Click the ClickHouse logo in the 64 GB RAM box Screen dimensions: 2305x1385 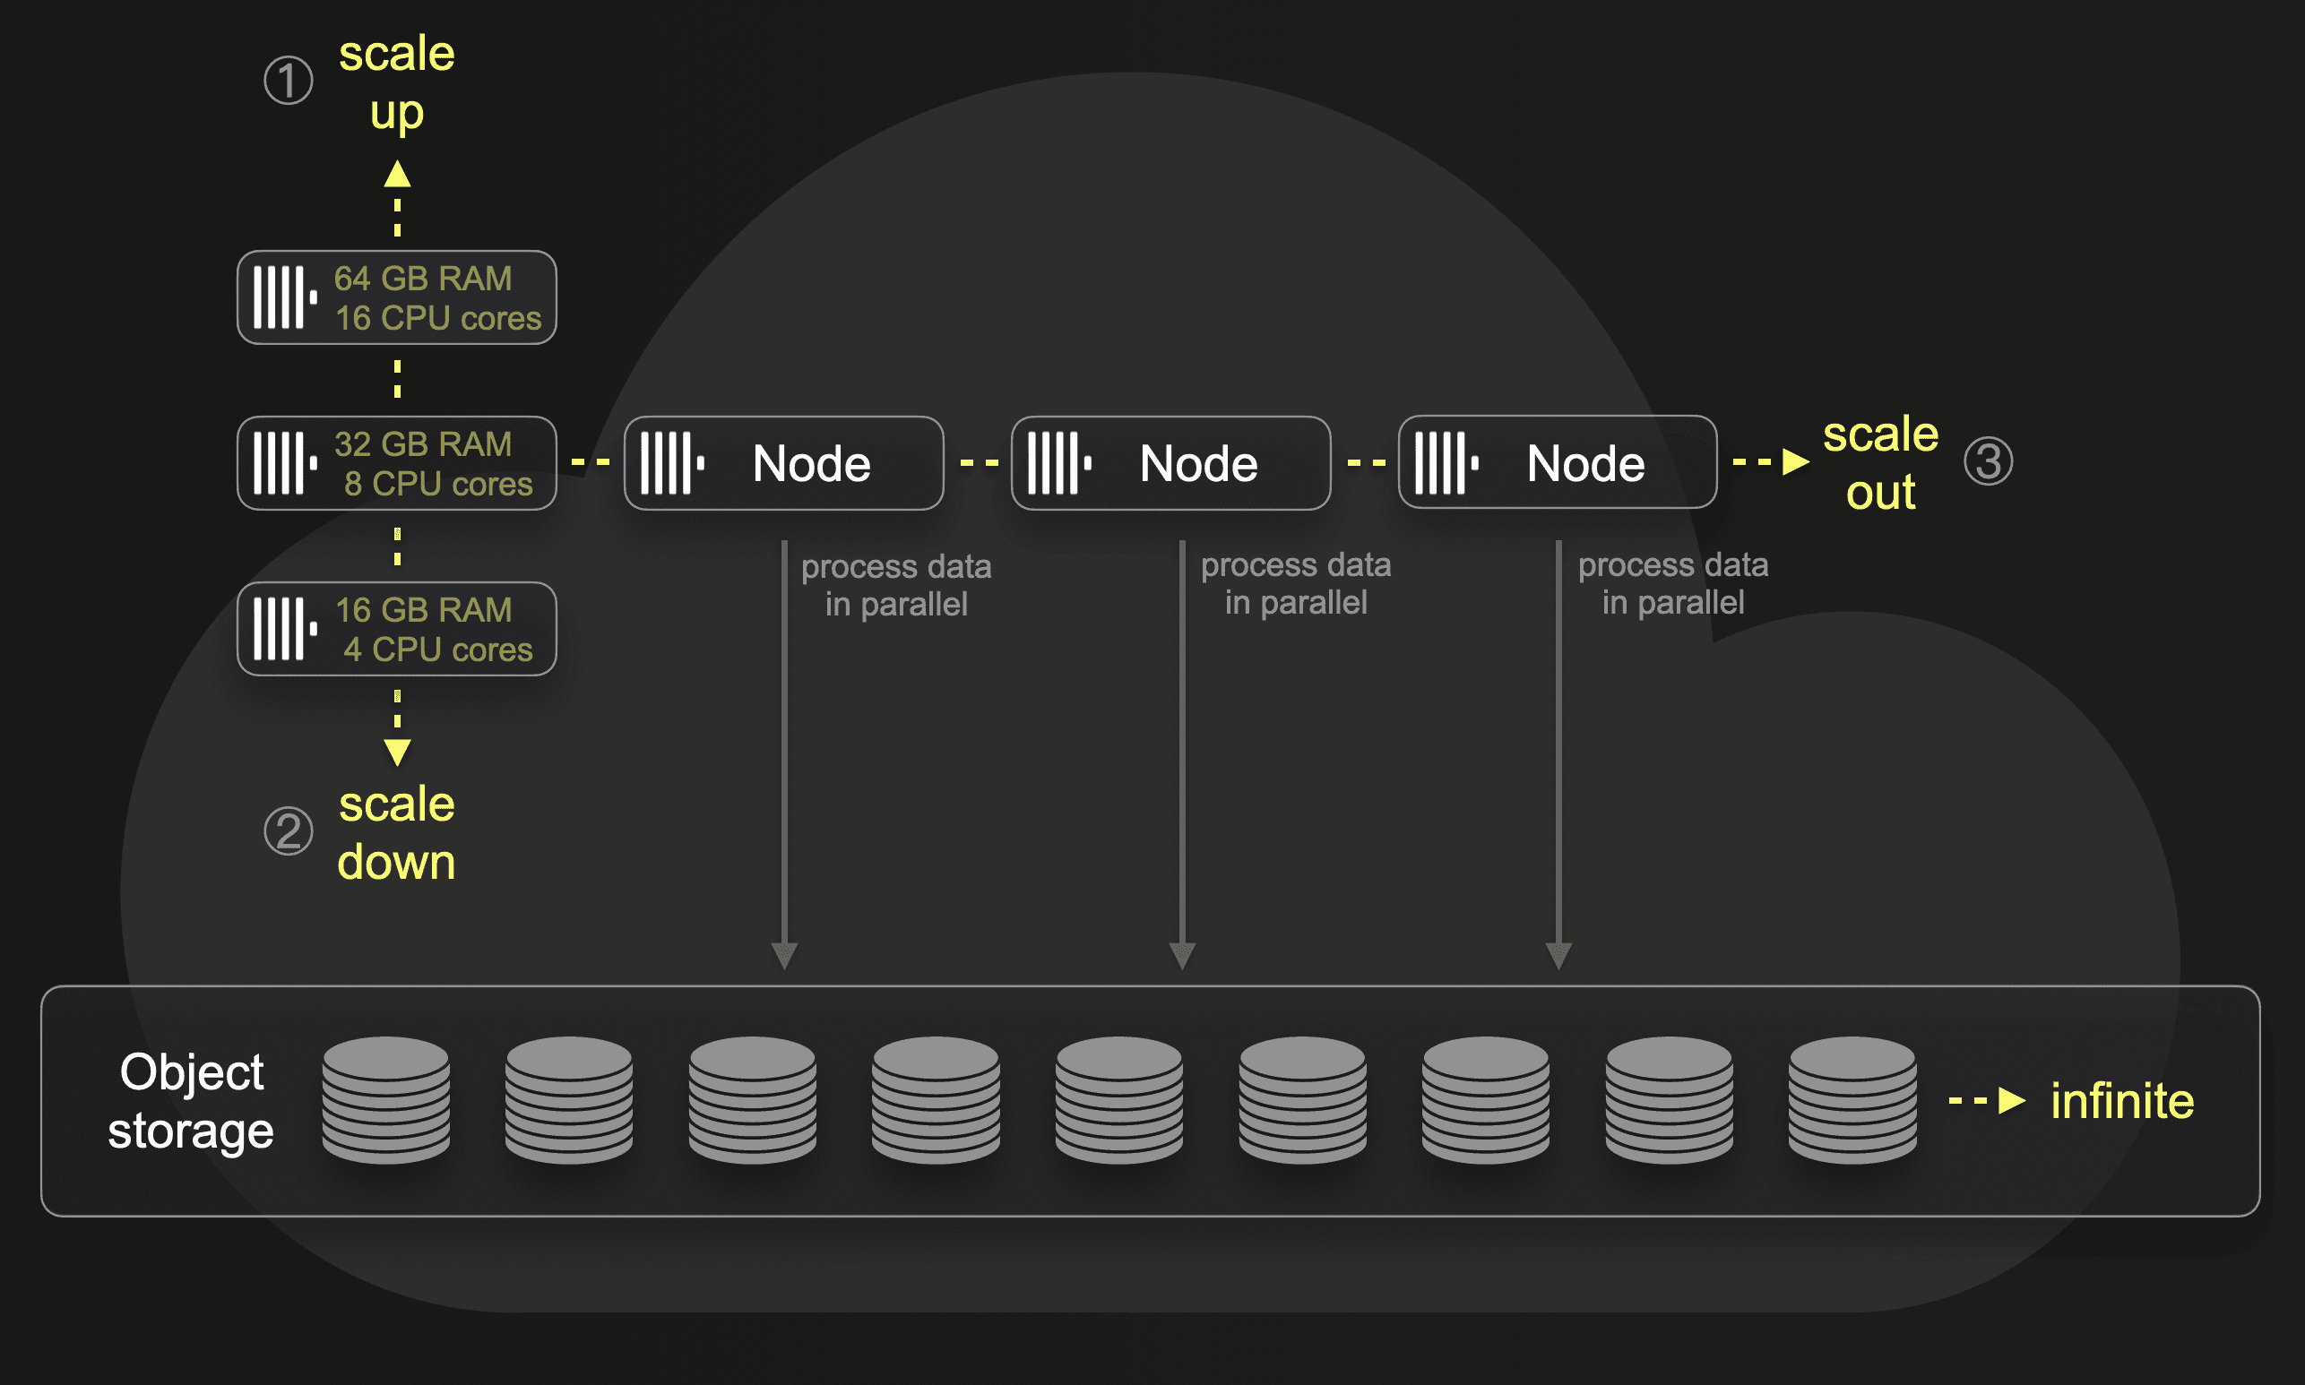point(285,297)
